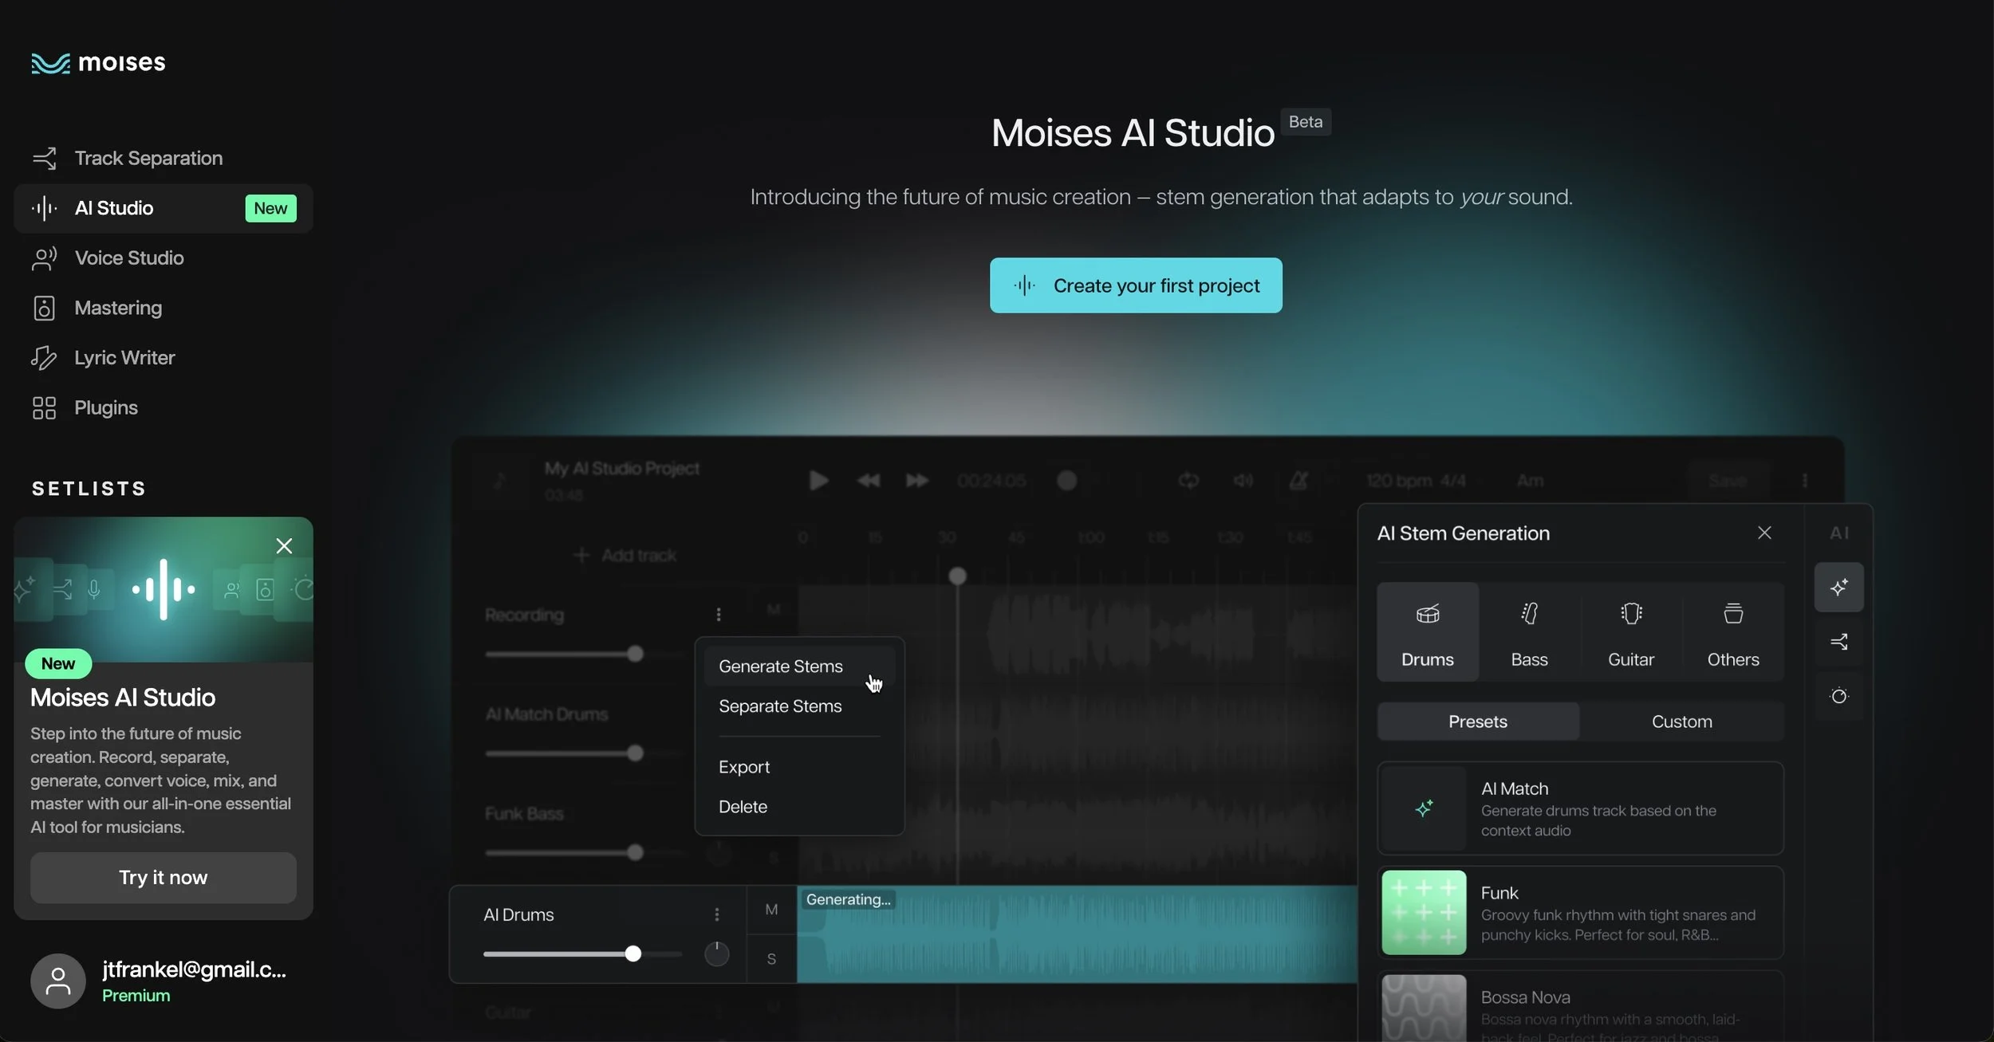This screenshot has height=1042, width=1994.
Task: Click the Plugins grid icon
Action: point(44,407)
